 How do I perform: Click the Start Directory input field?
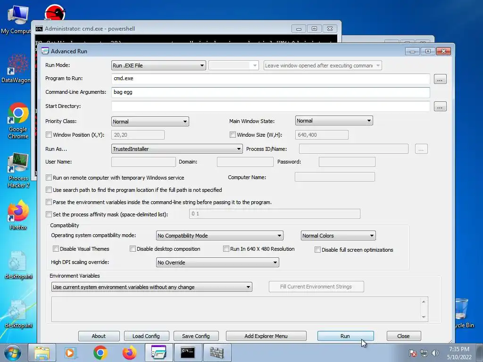coord(270,106)
